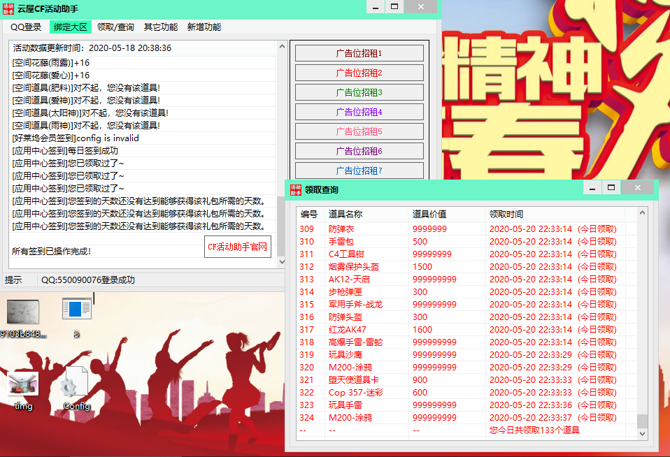Switch to the 绑定大区 tab
Image resolution: width=670 pixels, height=457 pixels.
pyautogui.click(x=71, y=27)
